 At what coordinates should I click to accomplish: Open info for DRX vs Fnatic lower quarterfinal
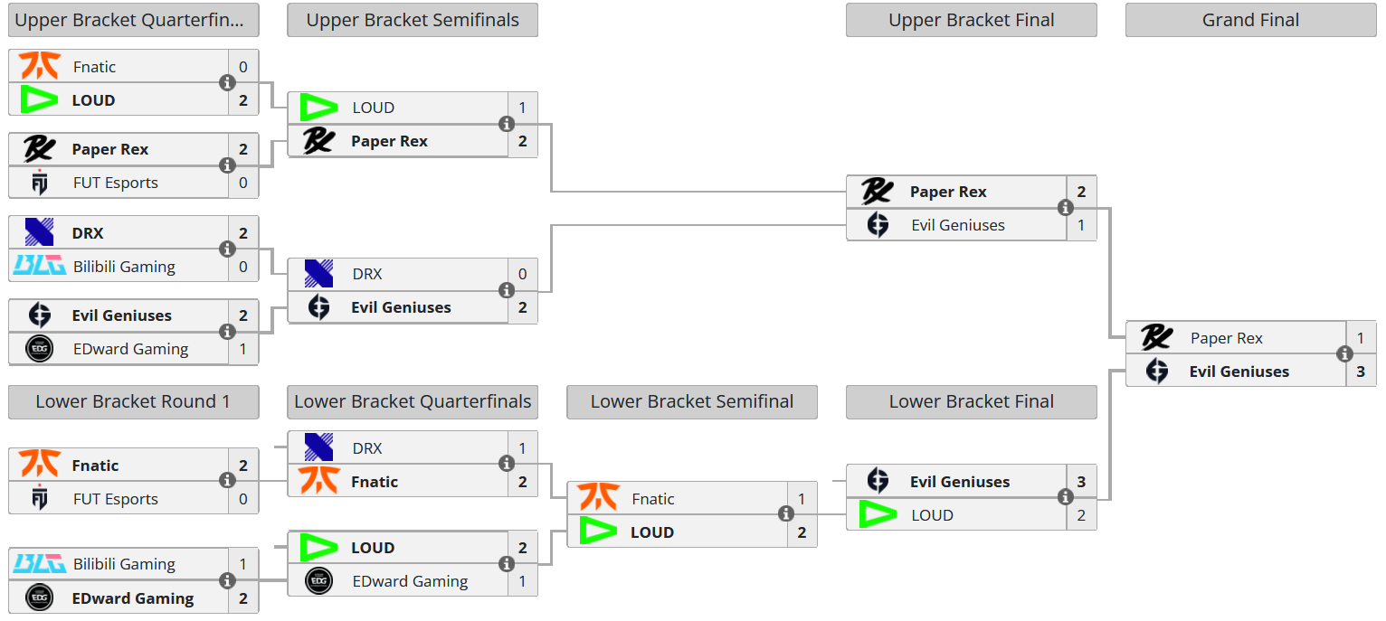507,464
